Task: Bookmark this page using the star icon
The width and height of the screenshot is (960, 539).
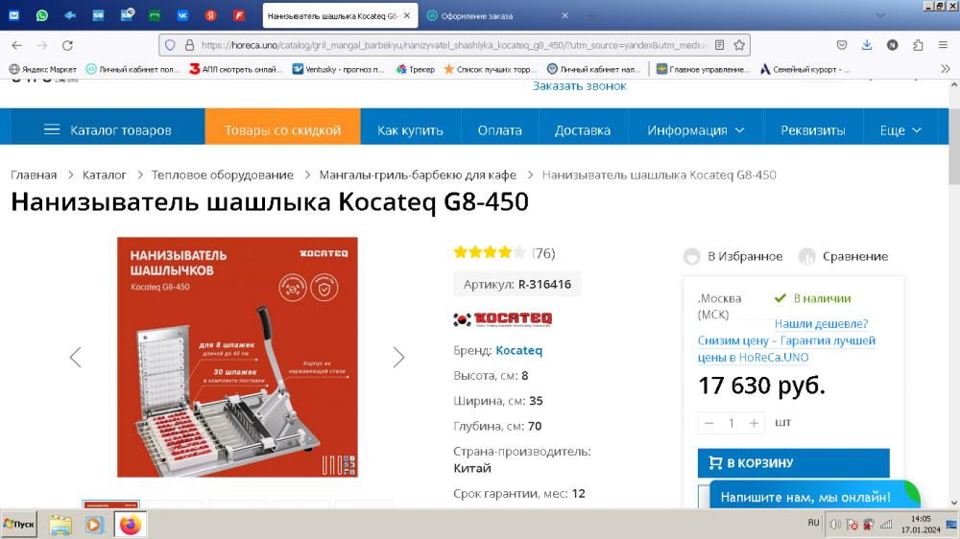Action: (739, 45)
